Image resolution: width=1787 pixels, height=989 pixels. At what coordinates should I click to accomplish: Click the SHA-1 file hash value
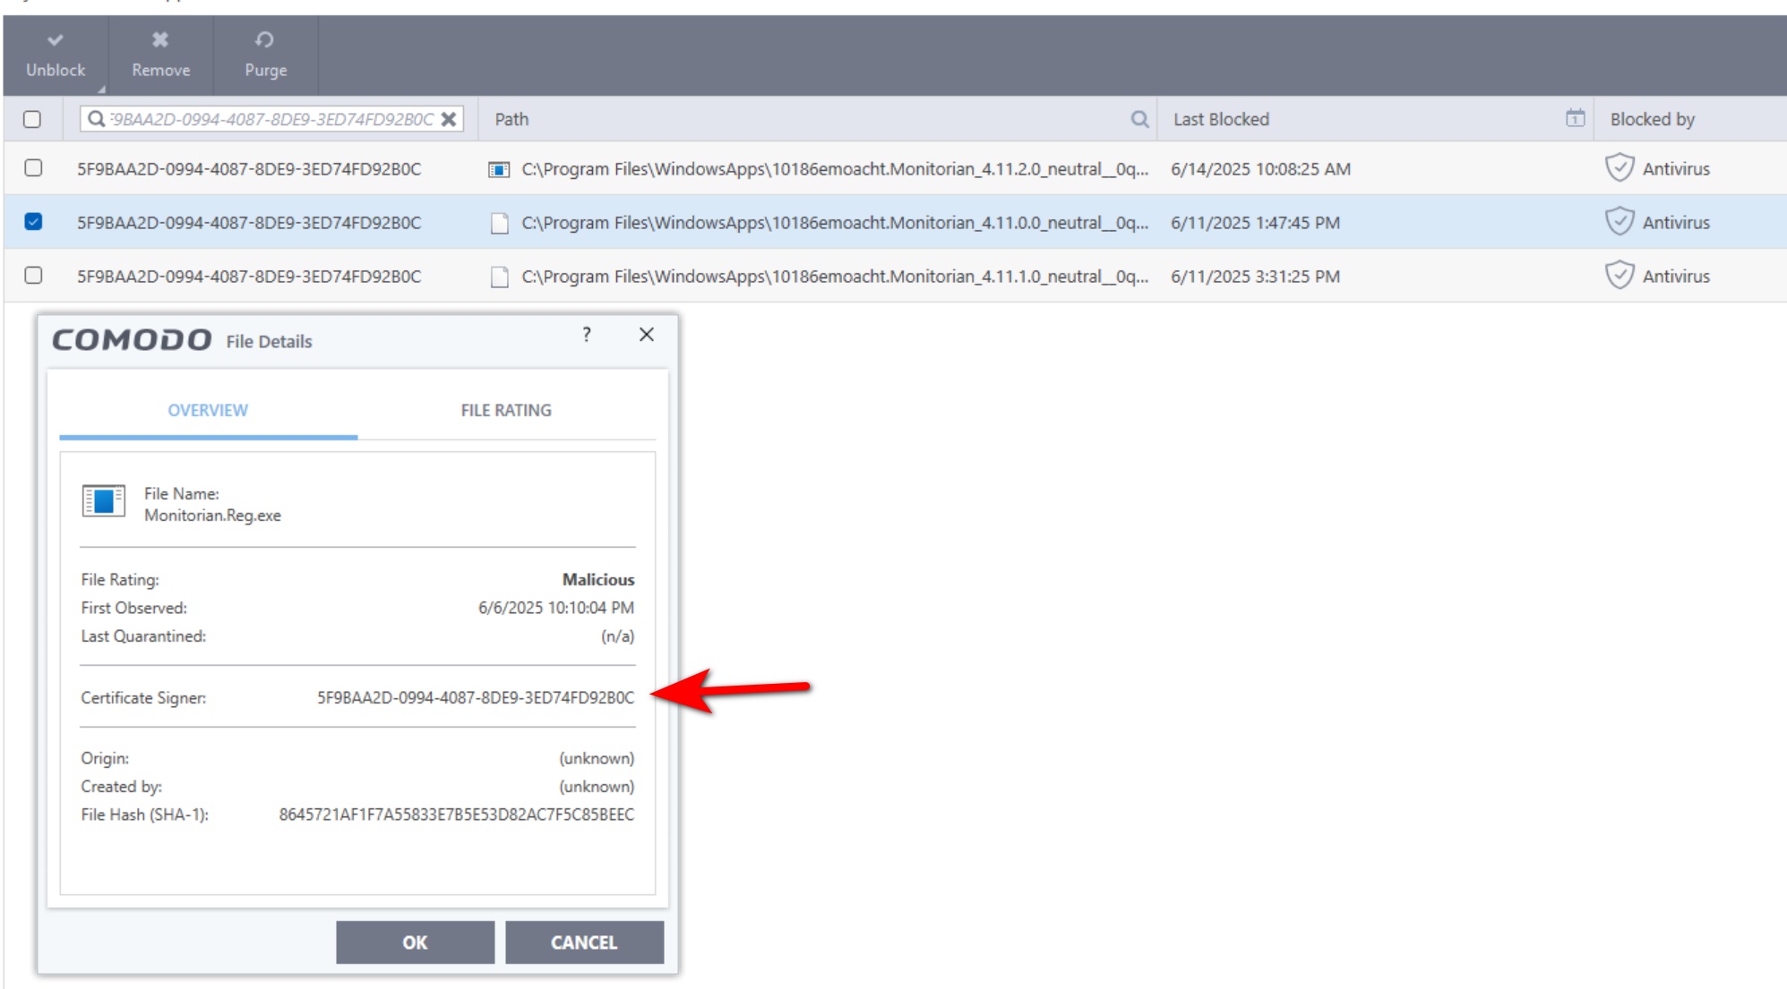(x=457, y=814)
